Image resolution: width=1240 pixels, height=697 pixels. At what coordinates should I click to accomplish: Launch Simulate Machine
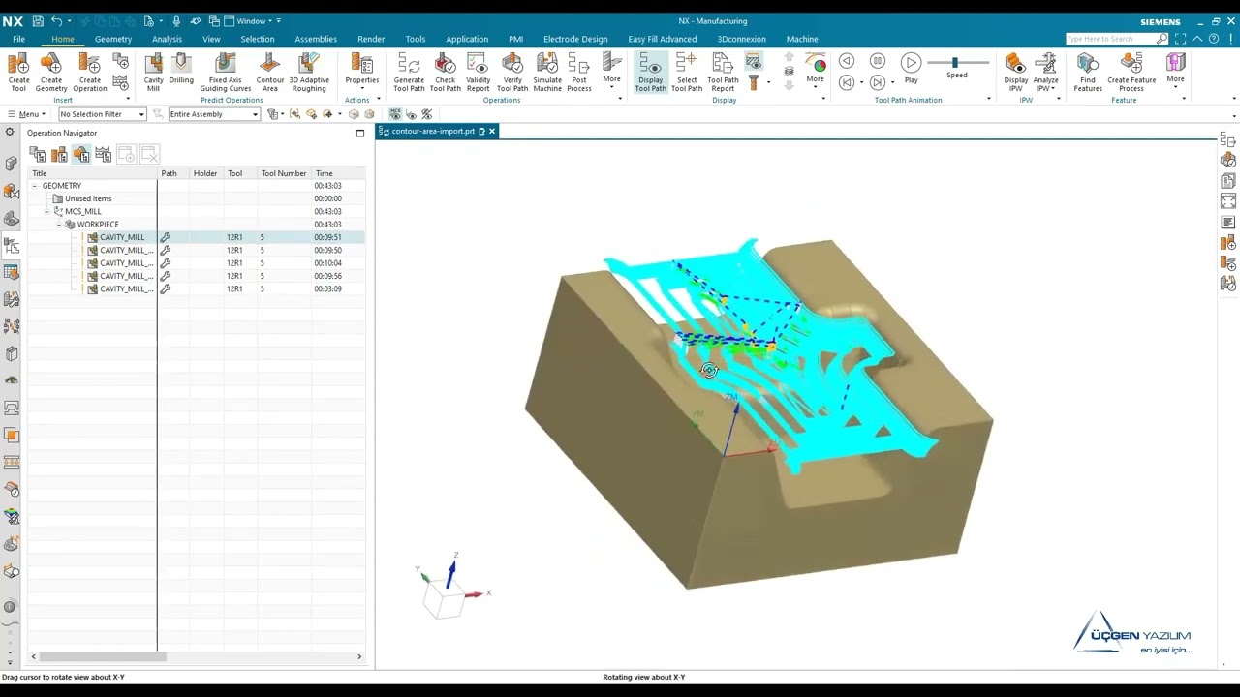tap(547, 73)
